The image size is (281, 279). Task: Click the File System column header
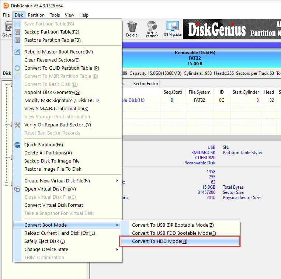(199, 92)
